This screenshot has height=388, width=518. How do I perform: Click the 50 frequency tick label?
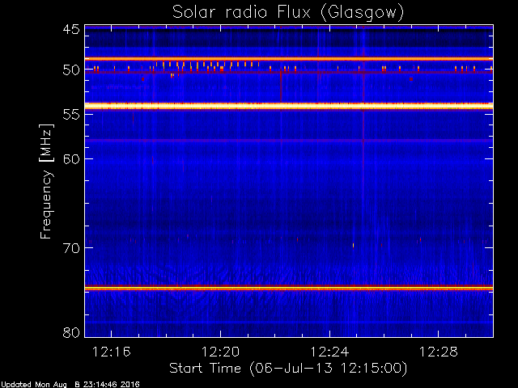pyautogui.click(x=71, y=70)
